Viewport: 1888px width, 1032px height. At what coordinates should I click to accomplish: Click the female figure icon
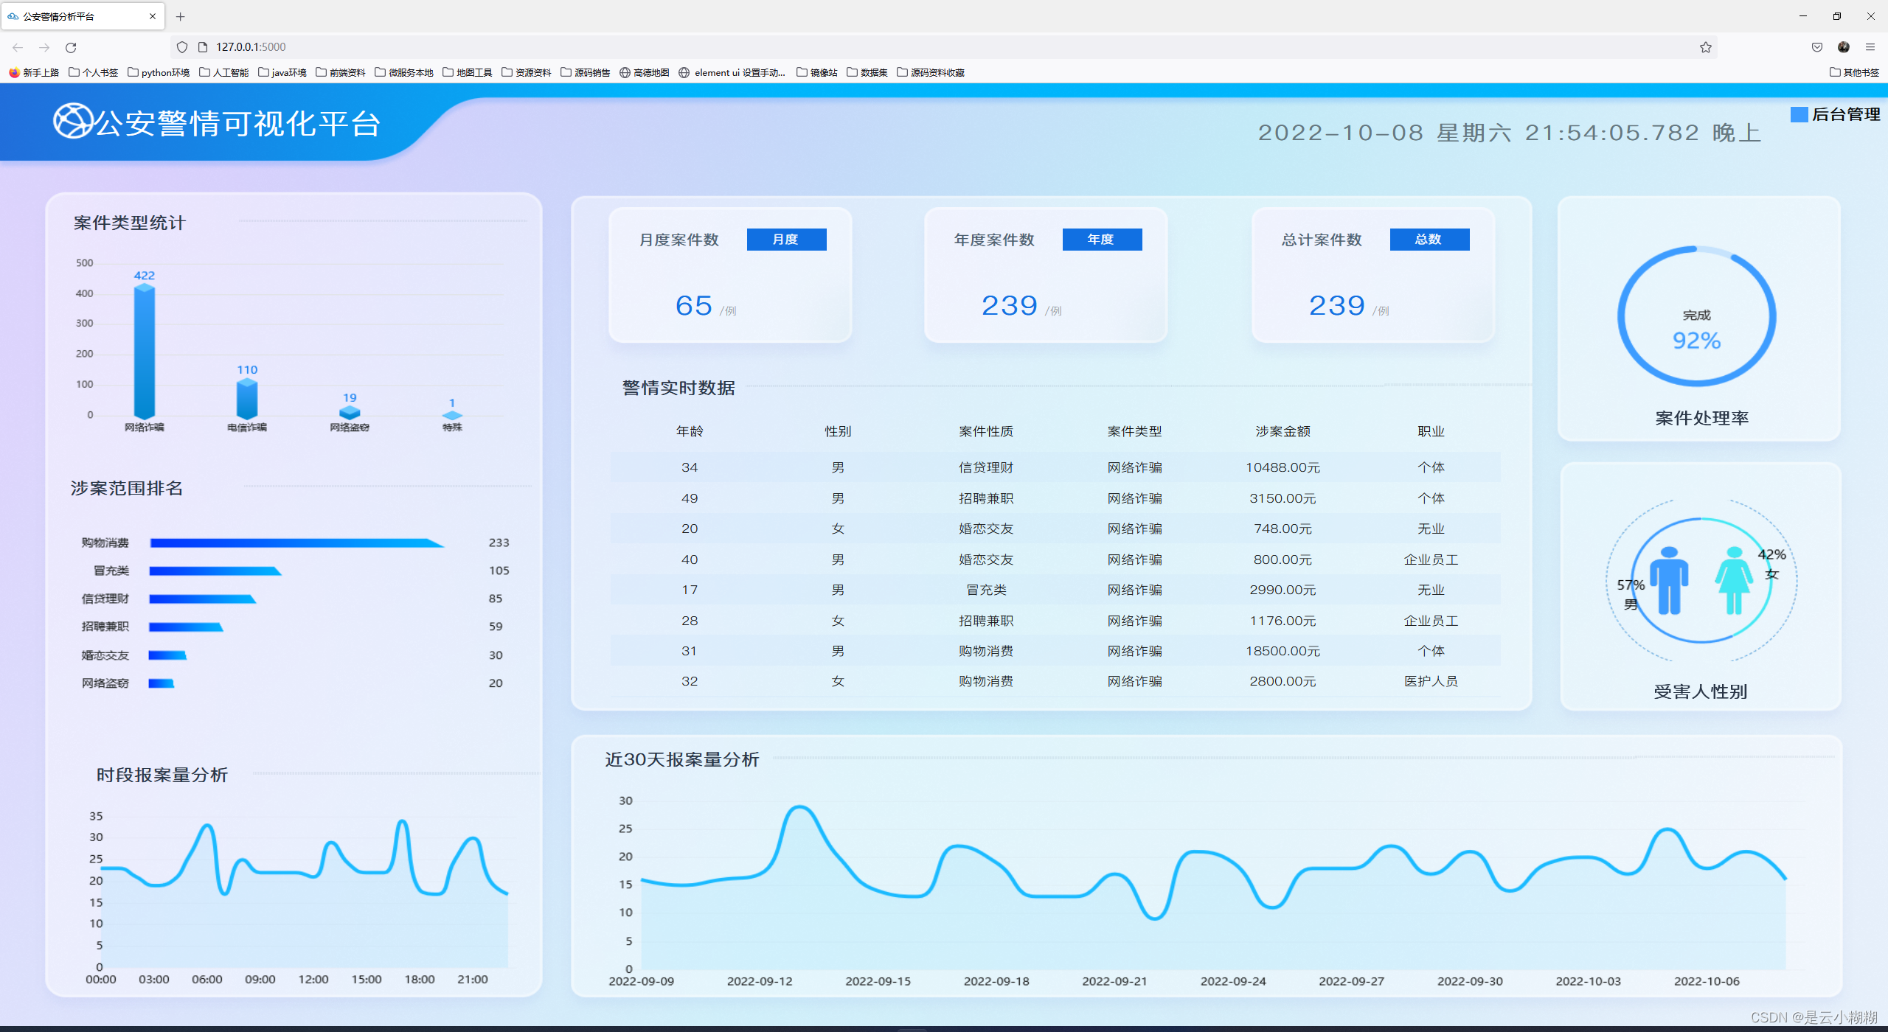tap(1734, 581)
